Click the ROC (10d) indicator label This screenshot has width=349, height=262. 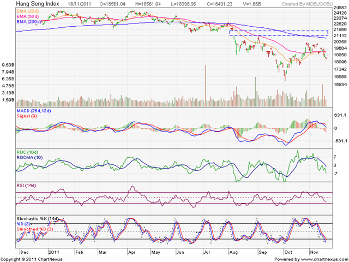point(27,152)
